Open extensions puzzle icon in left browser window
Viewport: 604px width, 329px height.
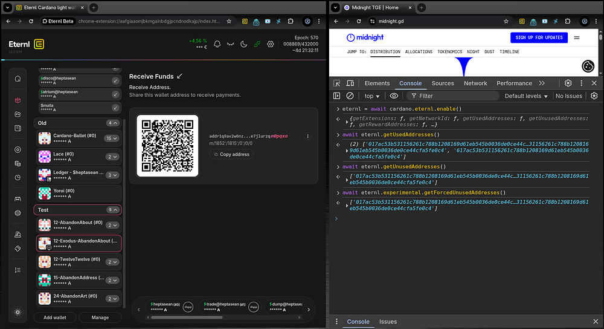(291, 21)
